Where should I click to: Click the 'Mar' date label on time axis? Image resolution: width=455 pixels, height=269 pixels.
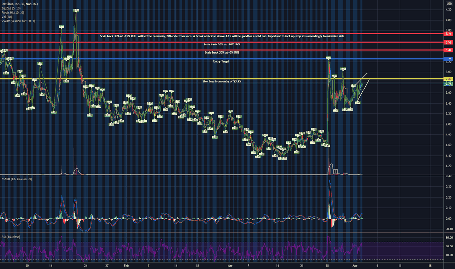[230, 266]
